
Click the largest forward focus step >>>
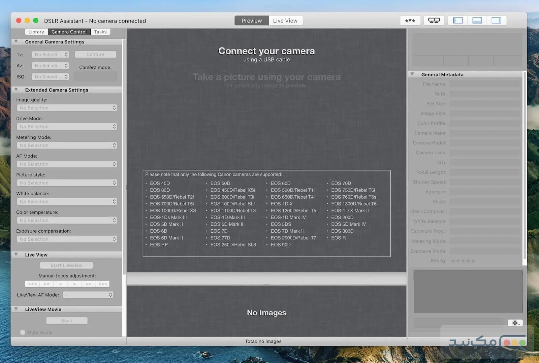(x=102, y=284)
